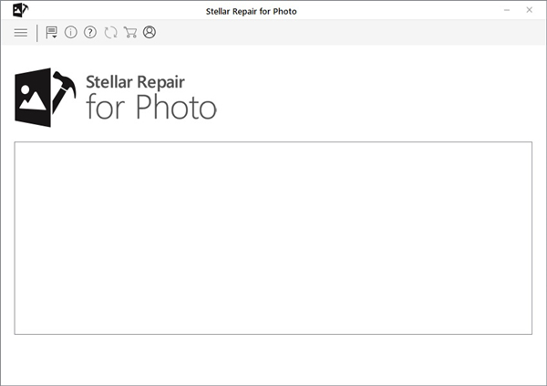
Task: Click the top border of the file panel
Action: click(x=273, y=142)
